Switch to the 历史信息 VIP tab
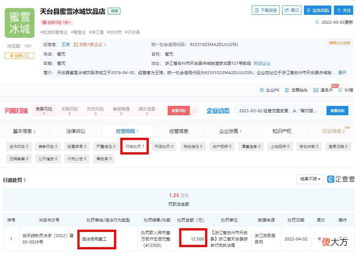This screenshot has height=256, width=355. pyautogui.click(x=333, y=131)
